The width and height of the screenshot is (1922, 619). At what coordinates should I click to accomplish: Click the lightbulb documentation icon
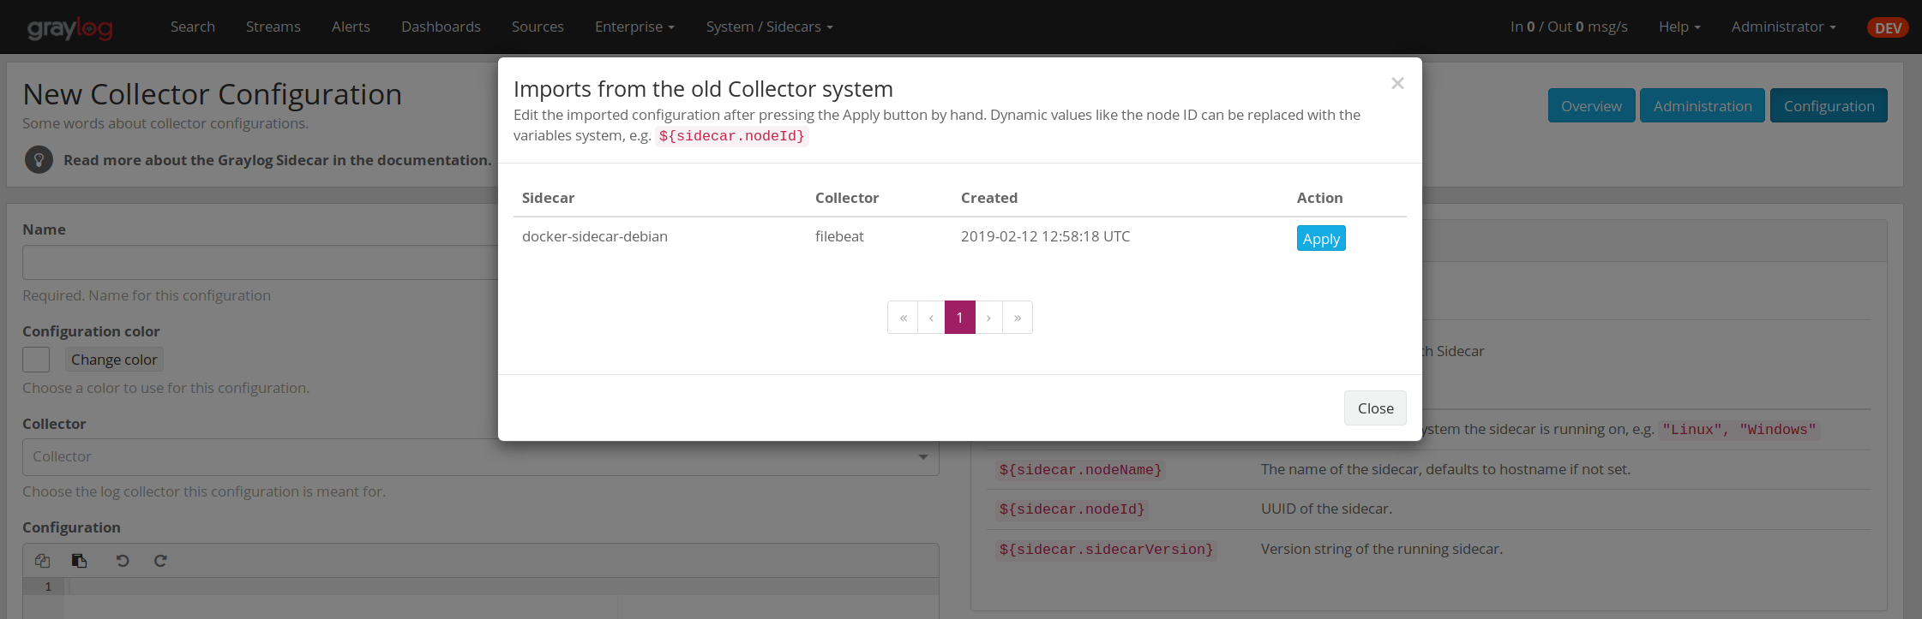(39, 160)
